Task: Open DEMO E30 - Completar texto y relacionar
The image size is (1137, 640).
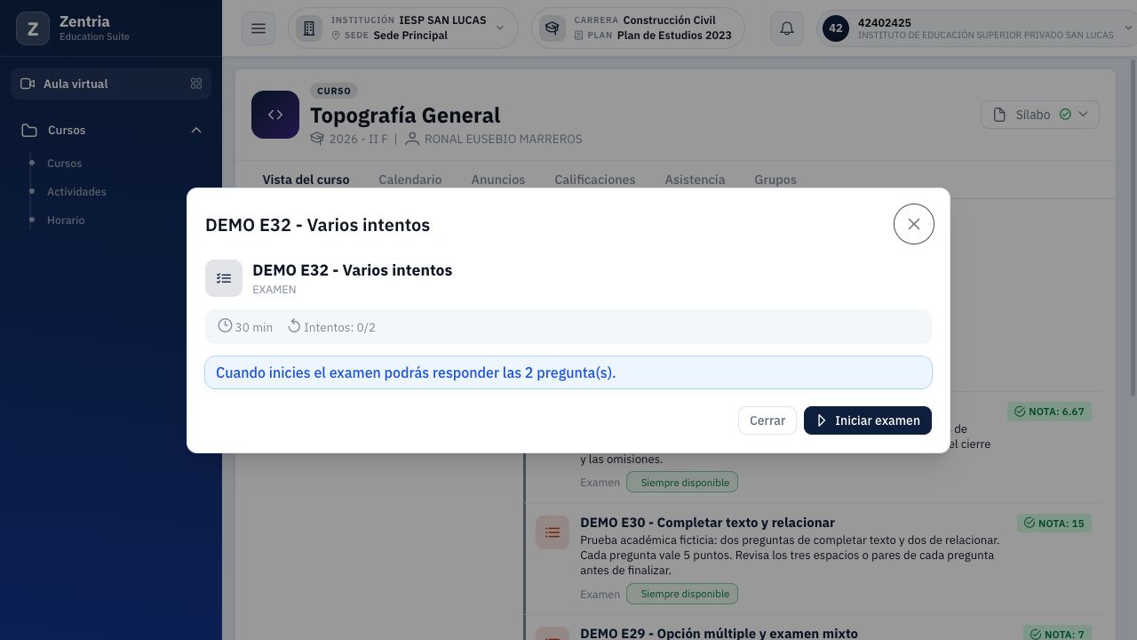Action: click(707, 523)
